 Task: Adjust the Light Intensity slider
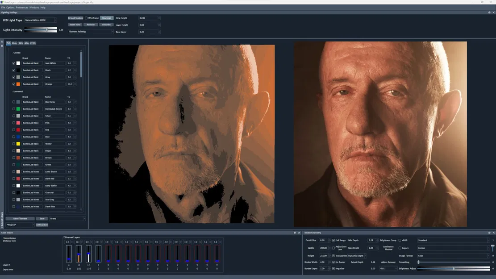point(47,29)
